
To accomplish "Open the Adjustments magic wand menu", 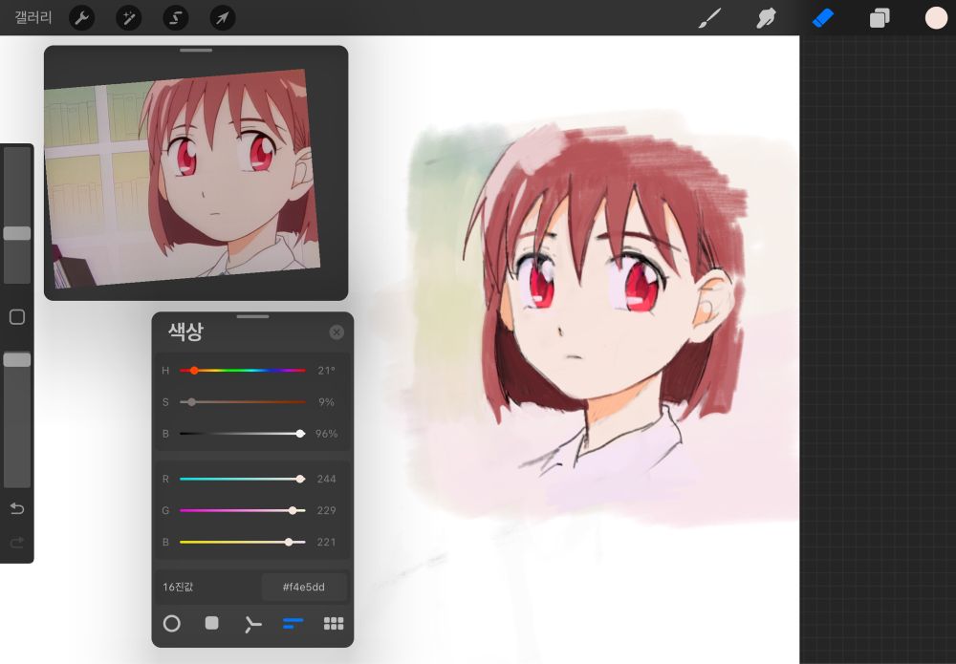I will (x=128, y=17).
